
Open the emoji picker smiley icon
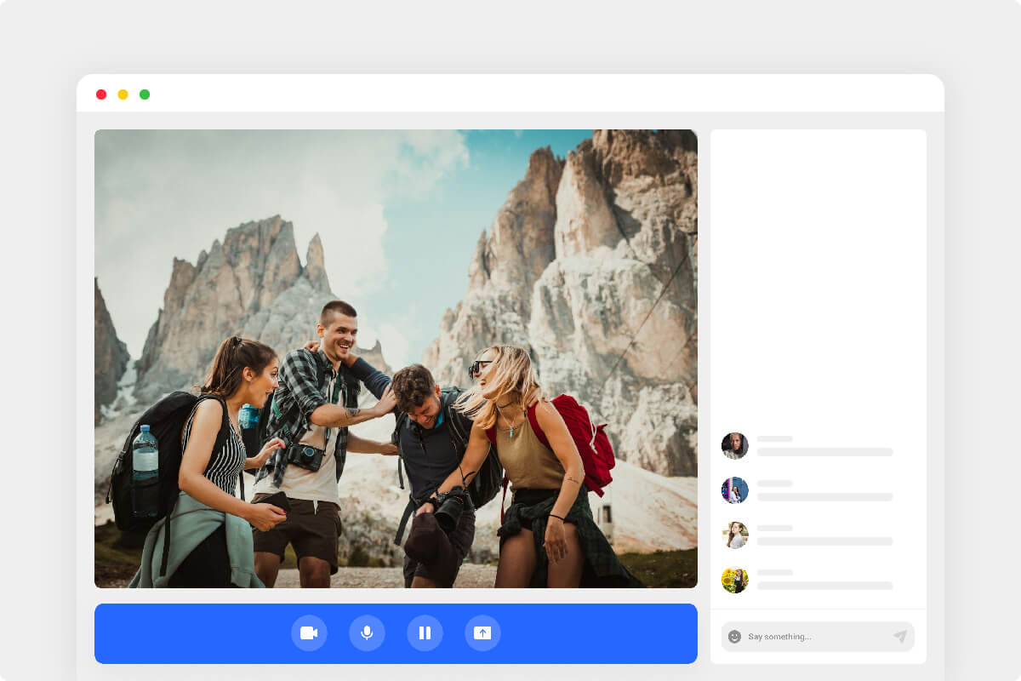735,637
